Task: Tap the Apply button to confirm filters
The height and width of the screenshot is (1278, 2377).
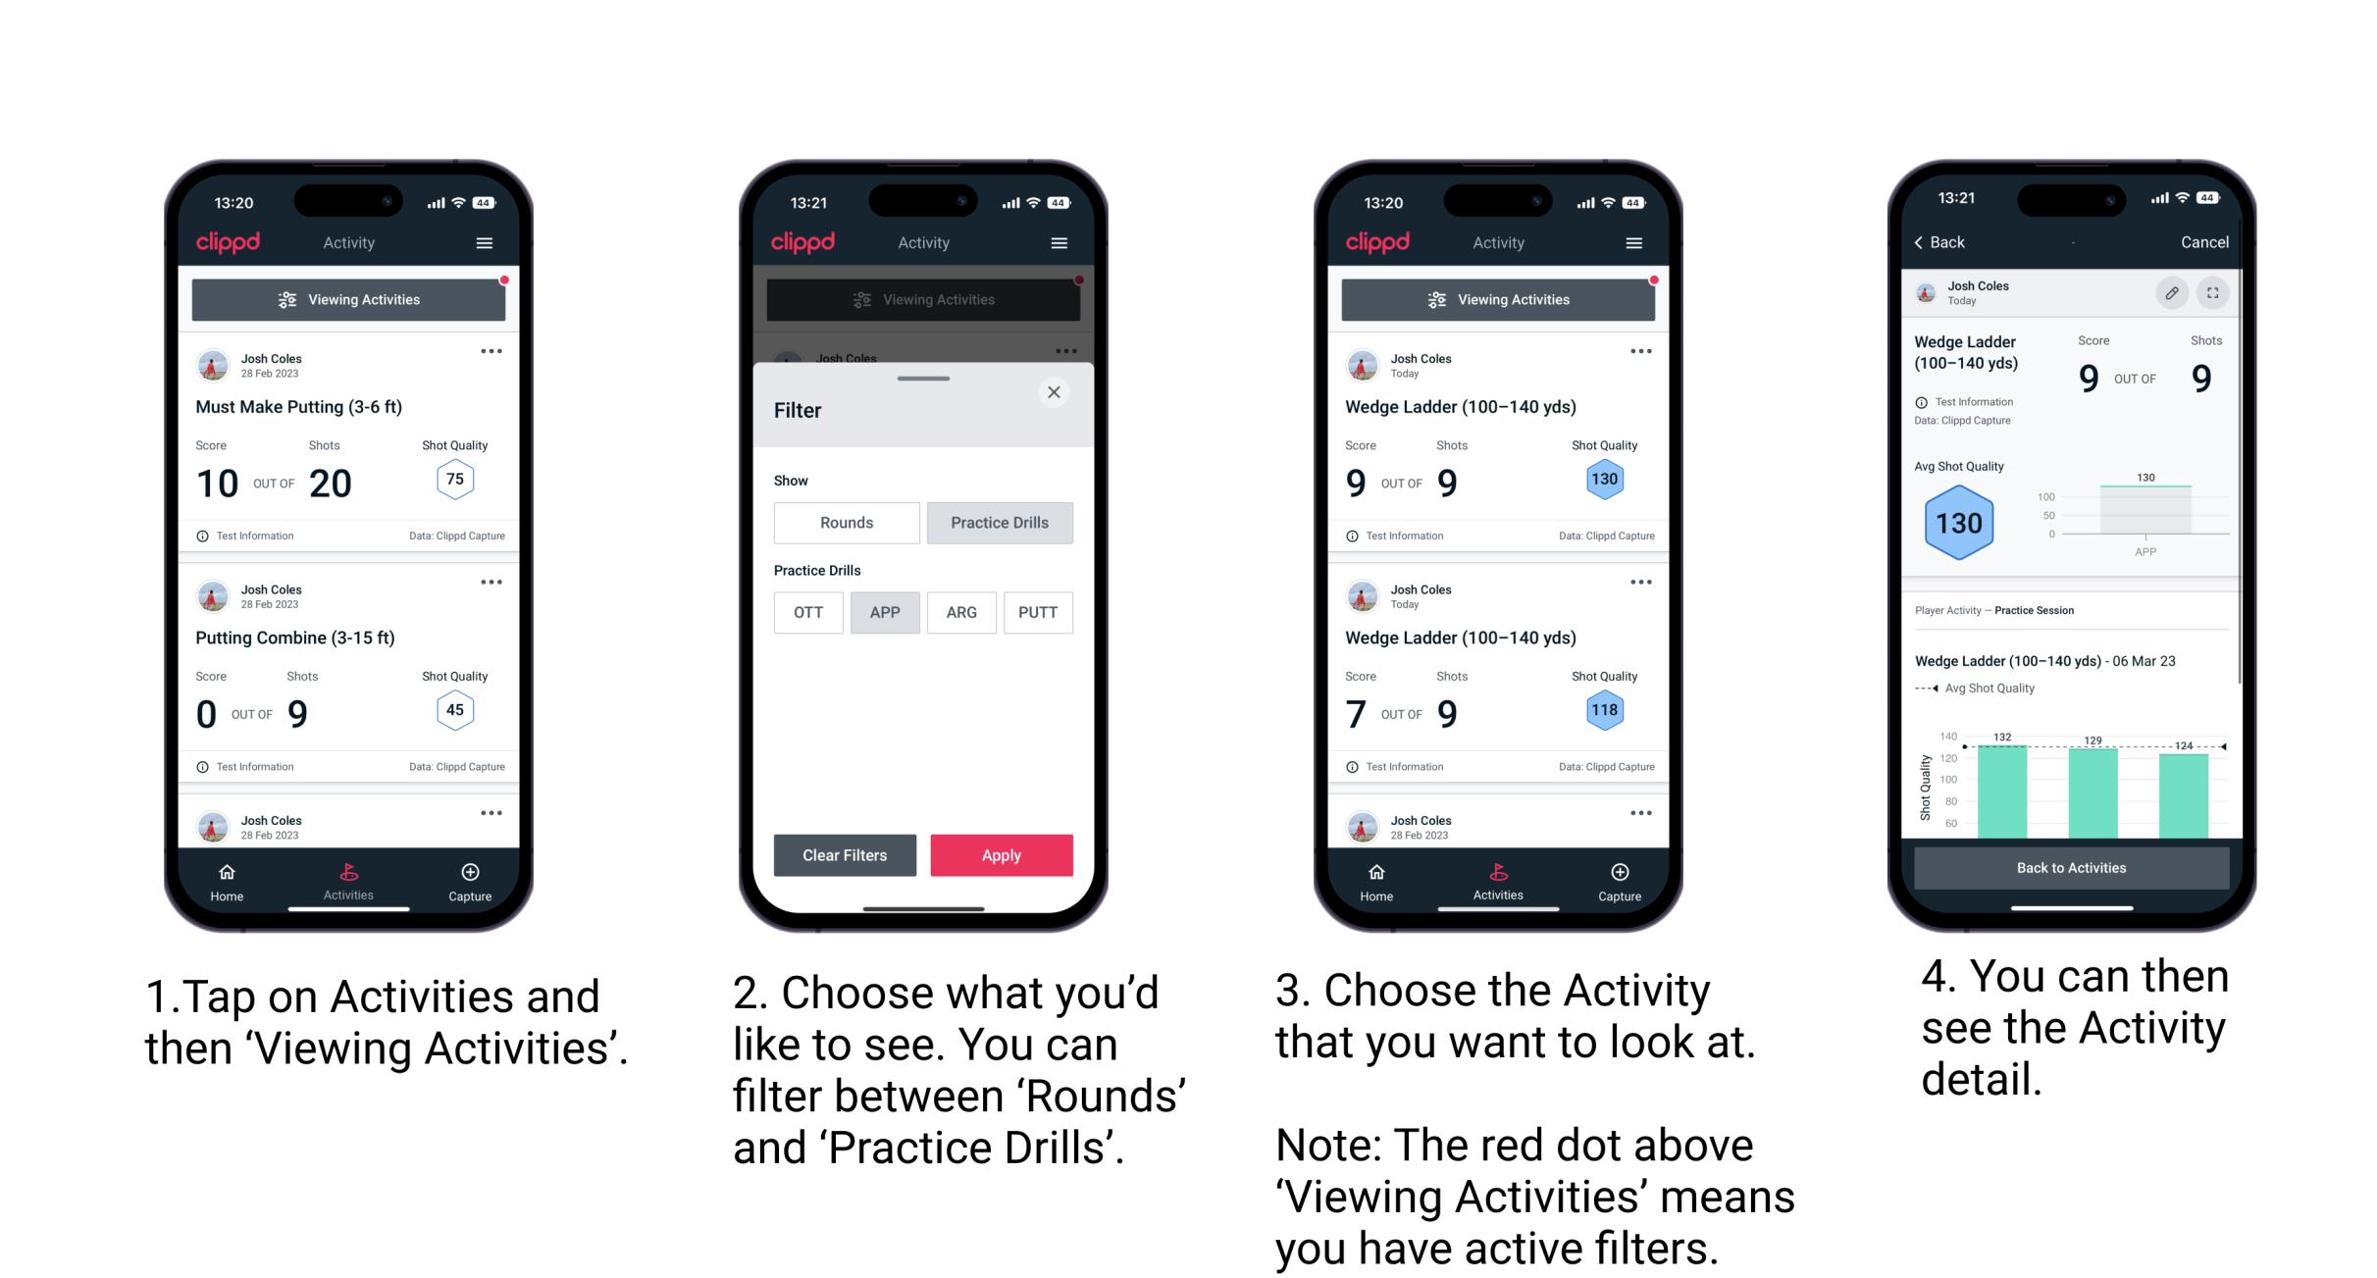Action: coord(1002,854)
